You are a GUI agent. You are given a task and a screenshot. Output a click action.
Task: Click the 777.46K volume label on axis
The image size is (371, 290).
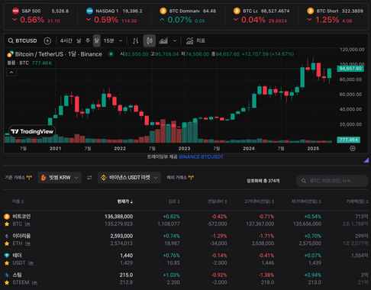click(x=348, y=140)
